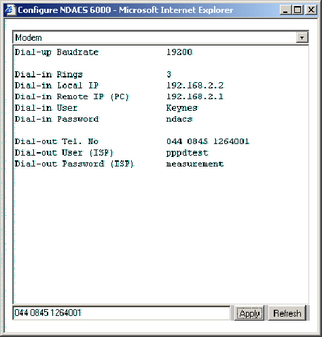Click the Apply button
Image resolution: width=322 pixels, height=337 pixels.
click(249, 313)
